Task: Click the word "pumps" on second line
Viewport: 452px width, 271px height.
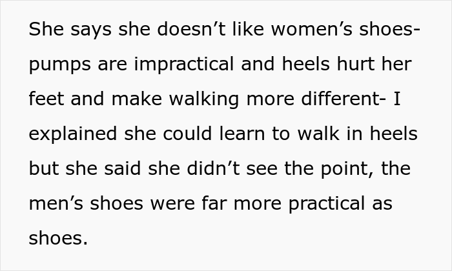Action: click(59, 65)
